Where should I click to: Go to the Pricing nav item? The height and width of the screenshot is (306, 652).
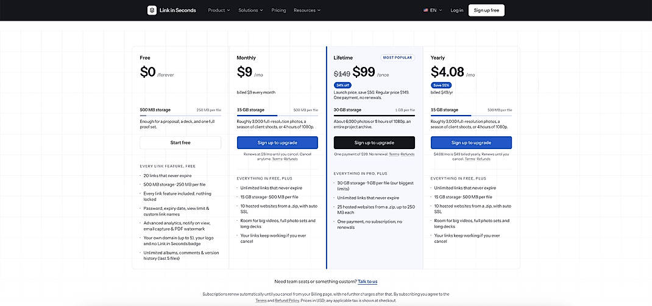pyautogui.click(x=278, y=10)
